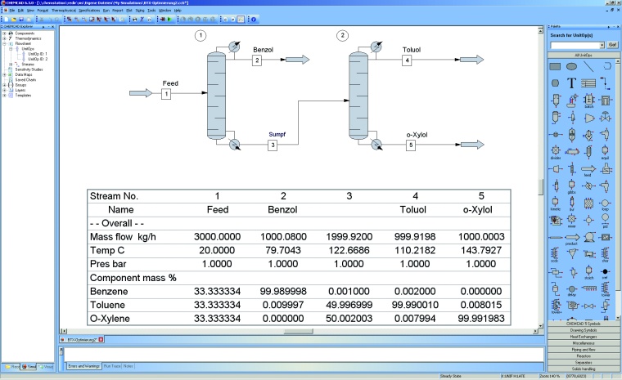Click the Benzene value 99.989998 cell

click(283, 292)
